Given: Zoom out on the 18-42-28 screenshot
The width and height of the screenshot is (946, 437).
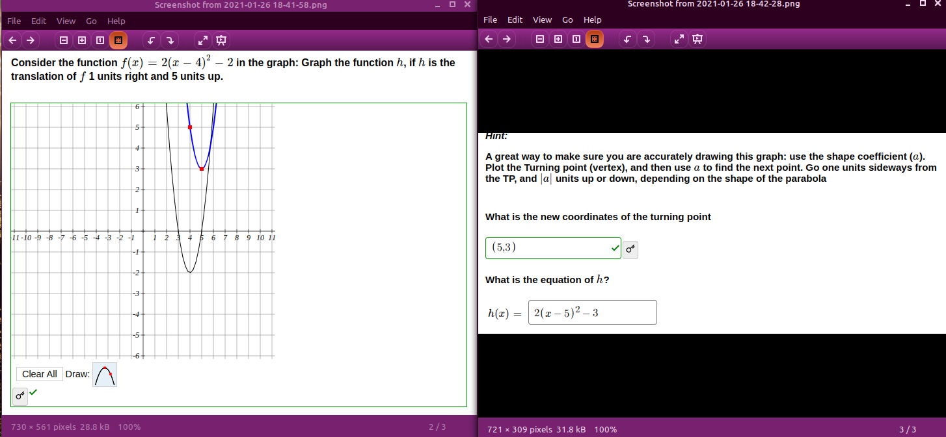Looking at the screenshot, I should (539, 39).
